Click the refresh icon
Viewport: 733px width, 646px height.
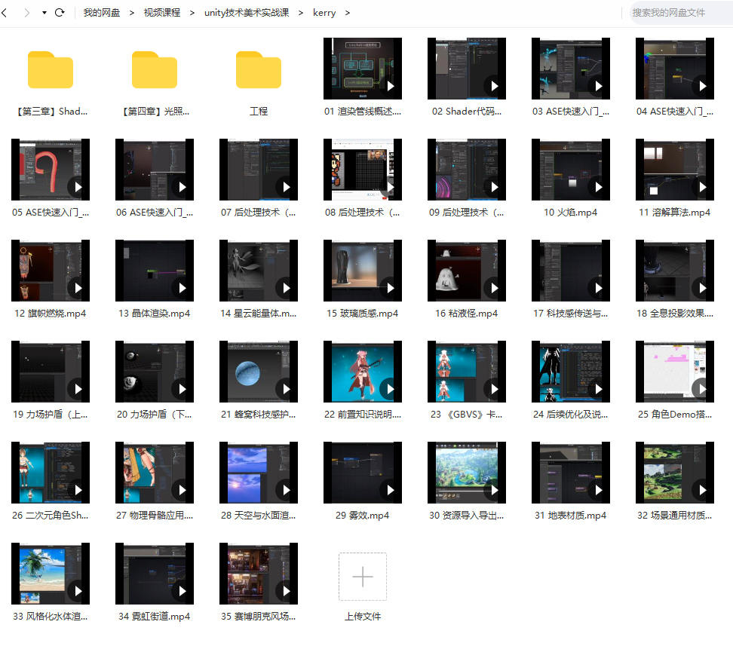click(60, 13)
